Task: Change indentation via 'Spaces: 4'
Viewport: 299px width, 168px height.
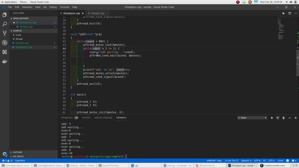Action: [246, 161]
